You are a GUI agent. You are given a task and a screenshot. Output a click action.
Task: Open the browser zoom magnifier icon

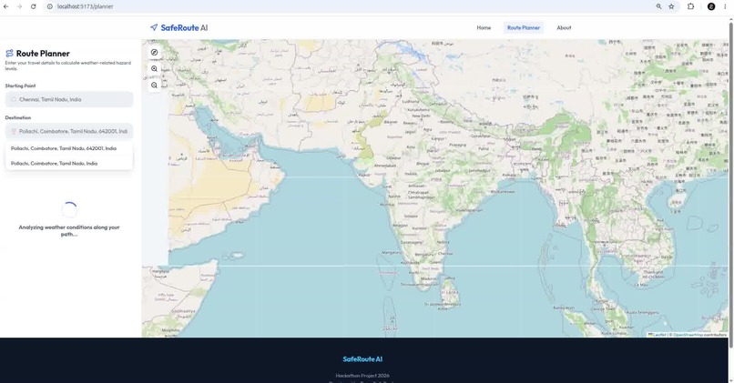[658, 6]
